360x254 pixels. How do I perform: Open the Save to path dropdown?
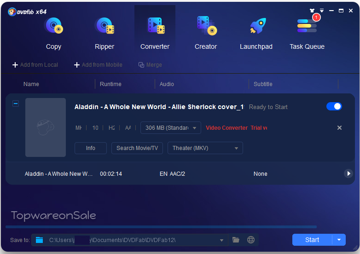(221, 240)
